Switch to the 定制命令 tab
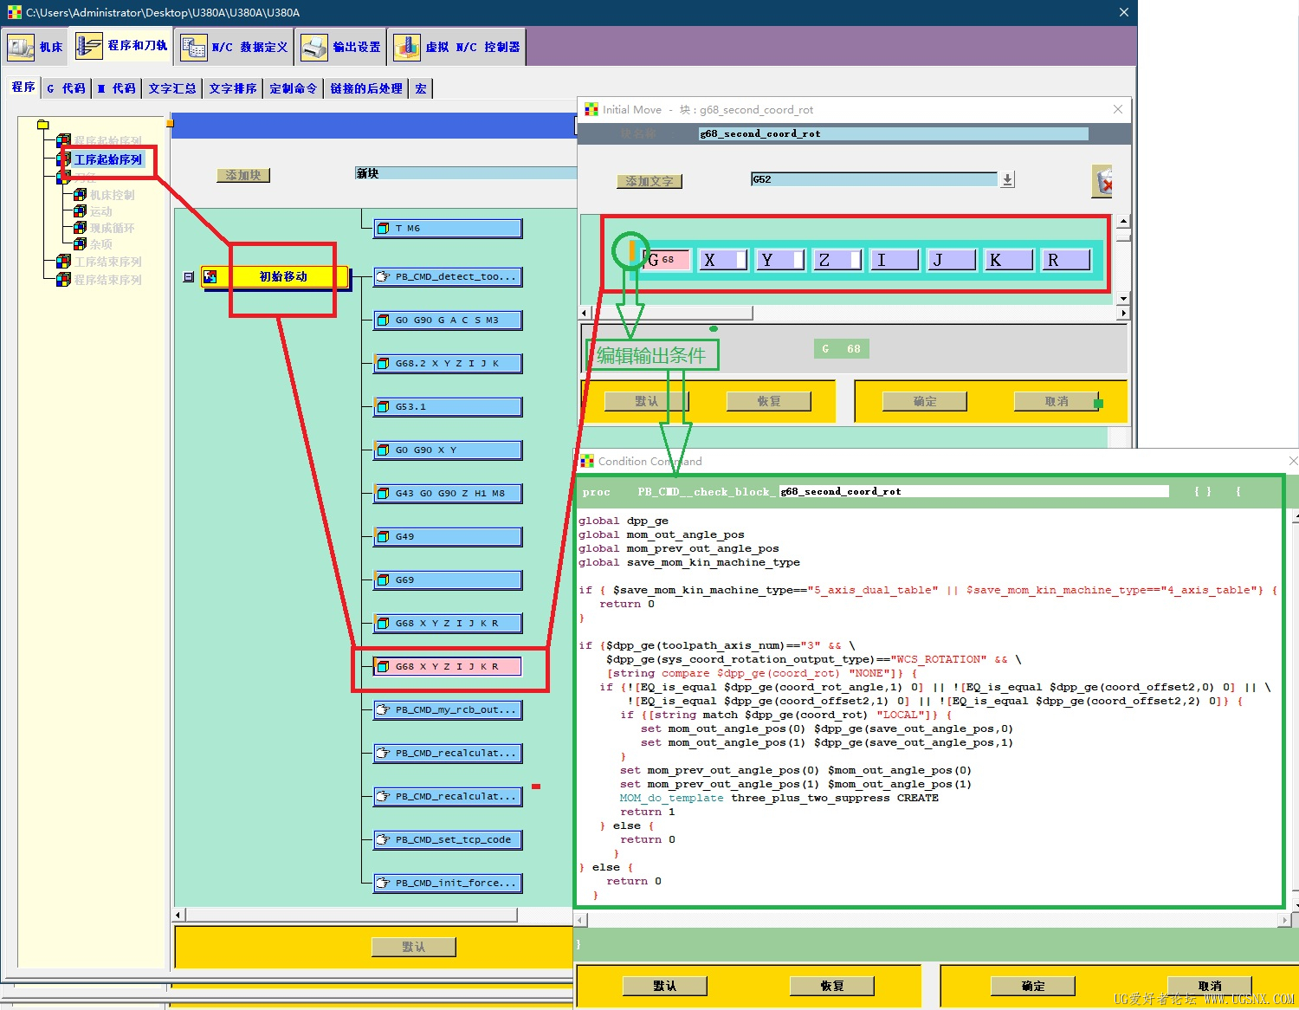1299x1010 pixels. (293, 88)
